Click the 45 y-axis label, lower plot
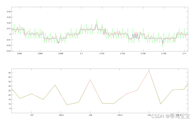 [9, 73]
